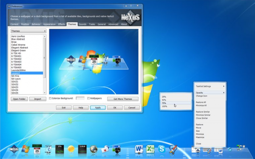Open the paintbrush application icon in the dock
This screenshot has width=255, height=159.
(173, 149)
